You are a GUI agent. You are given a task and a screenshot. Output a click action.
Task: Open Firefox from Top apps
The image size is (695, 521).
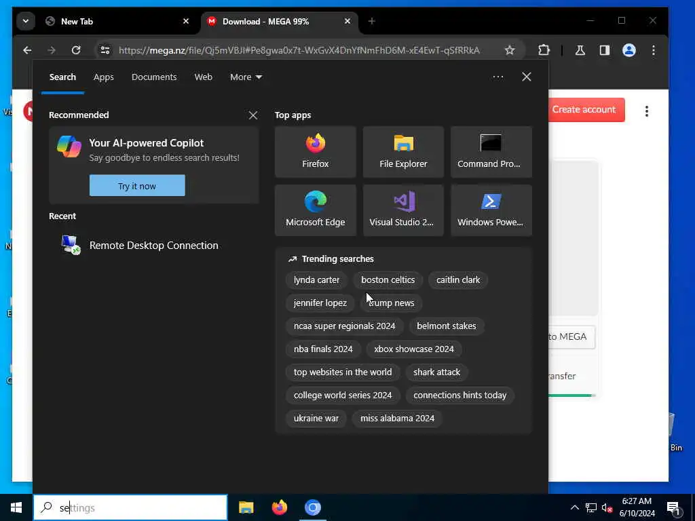pos(315,152)
